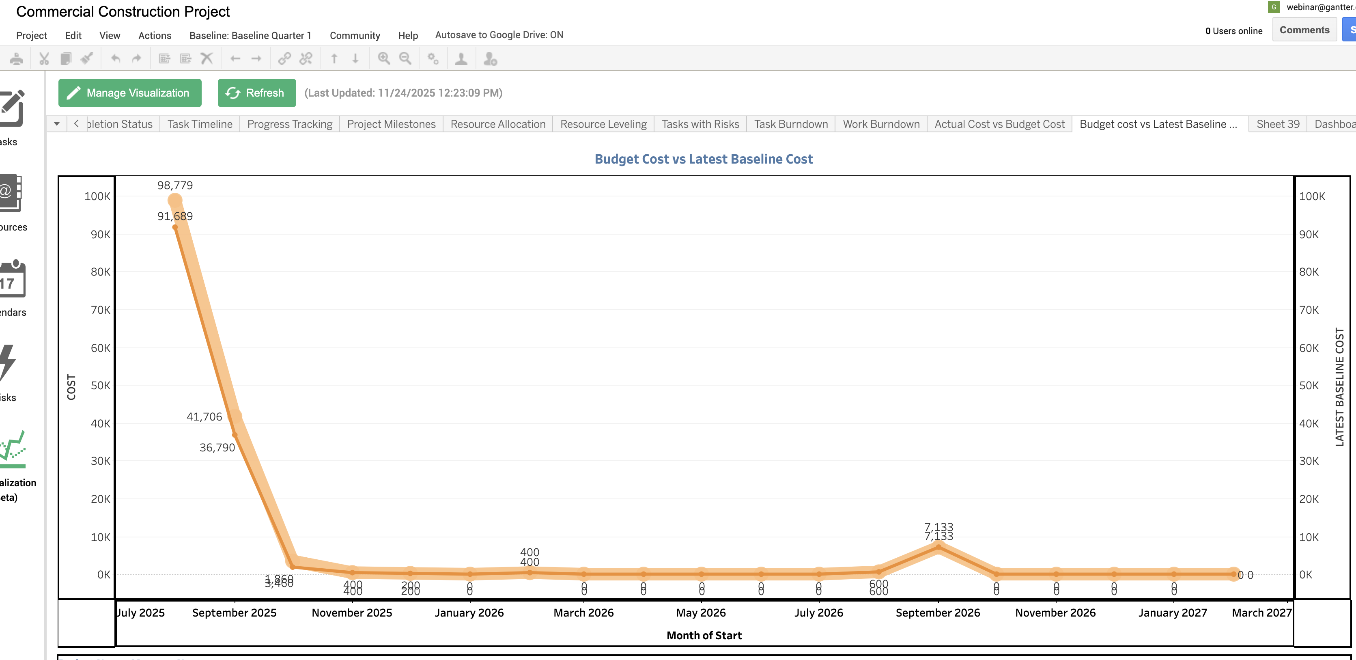Viewport: 1356px width, 660px height.
Task: Switch to the Task Burndown tab
Action: (x=791, y=124)
